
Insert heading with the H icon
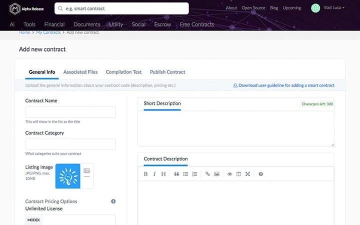[163, 174]
